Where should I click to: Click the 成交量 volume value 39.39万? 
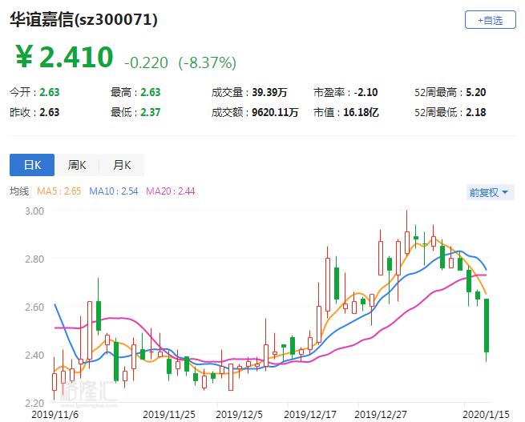point(269,92)
